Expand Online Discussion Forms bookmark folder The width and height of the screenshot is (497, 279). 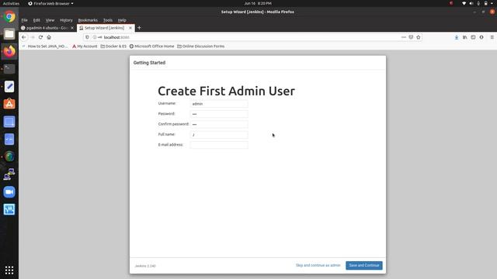200,46
